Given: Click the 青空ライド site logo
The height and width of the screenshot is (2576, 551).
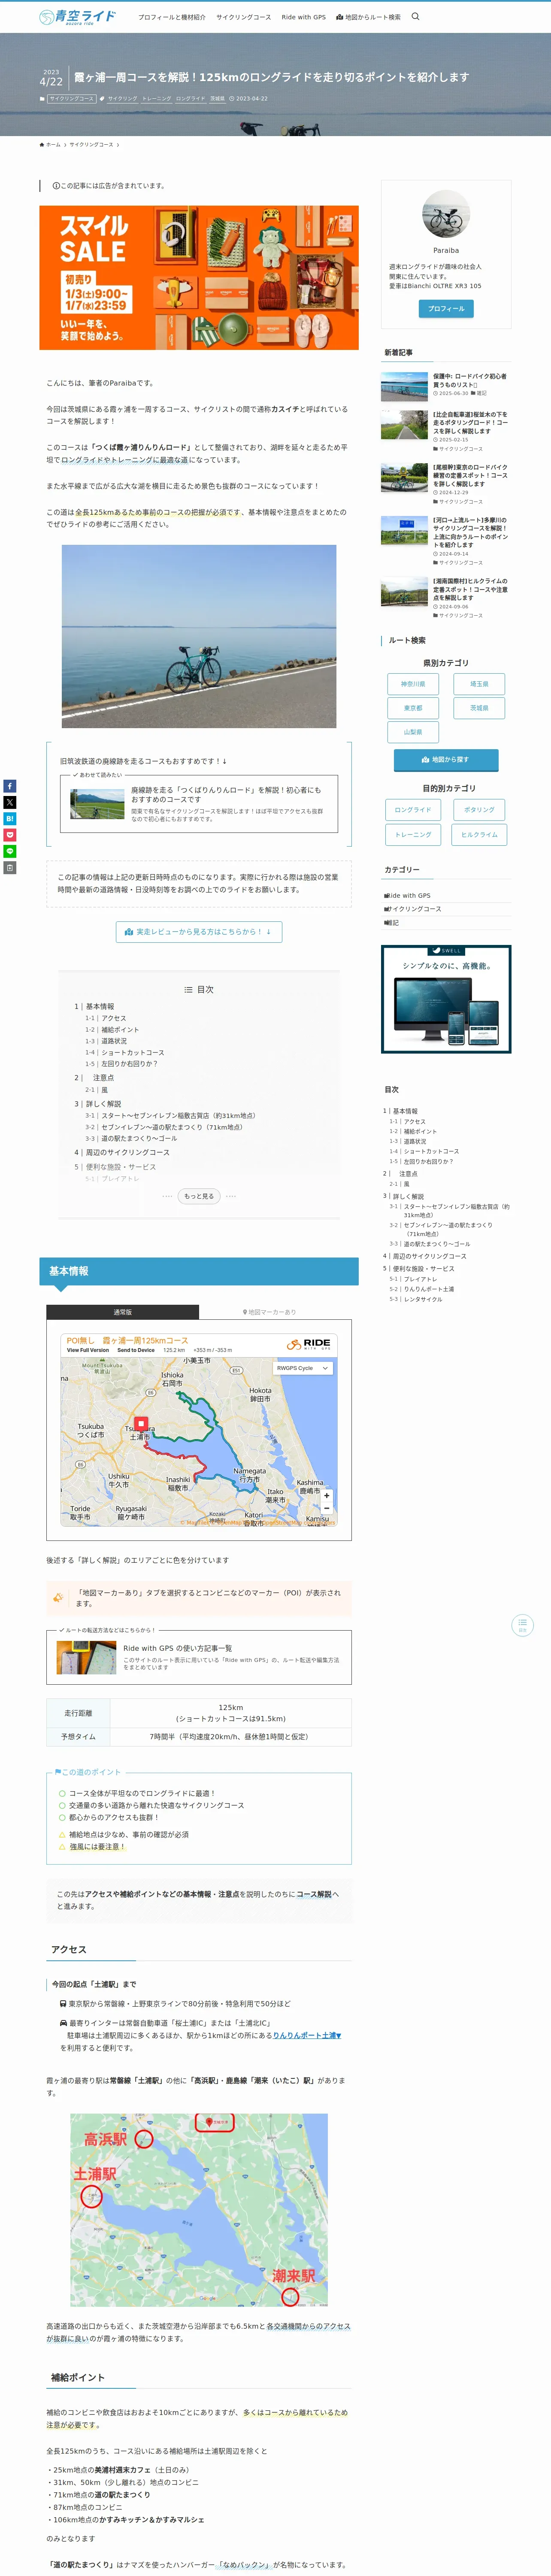Looking at the screenshot, I should 77,17.
